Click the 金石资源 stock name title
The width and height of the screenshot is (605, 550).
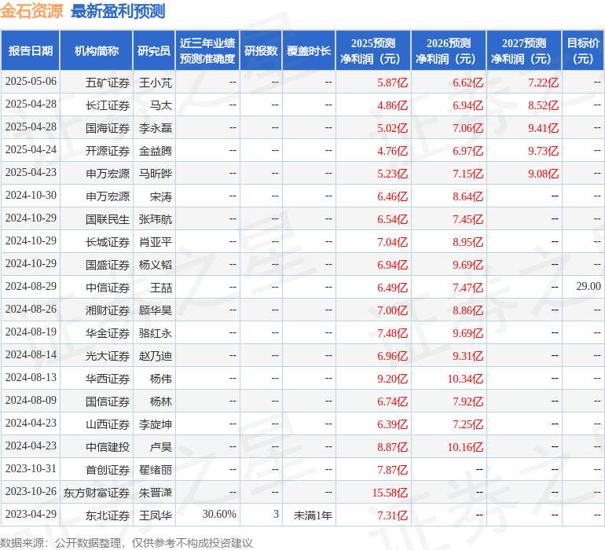[x=32, y=11]
